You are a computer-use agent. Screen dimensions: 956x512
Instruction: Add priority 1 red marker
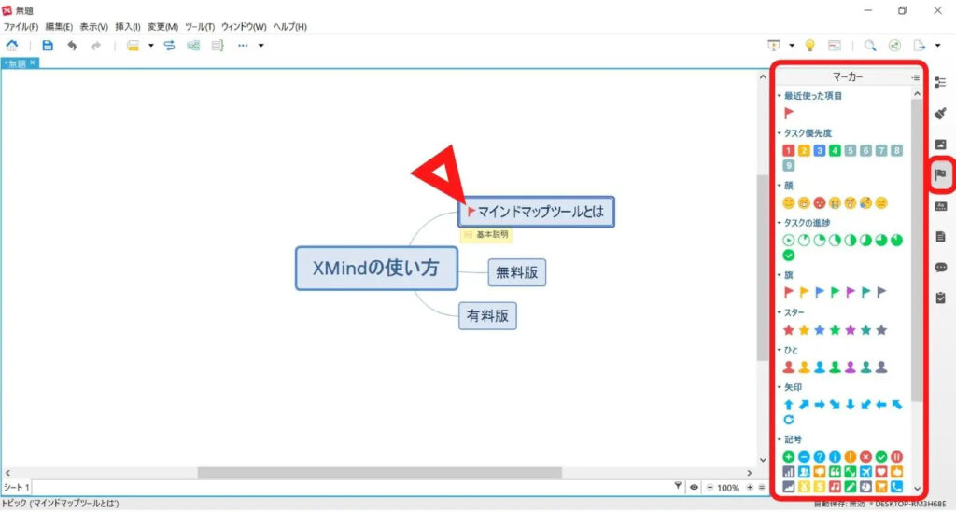point(788,150)
